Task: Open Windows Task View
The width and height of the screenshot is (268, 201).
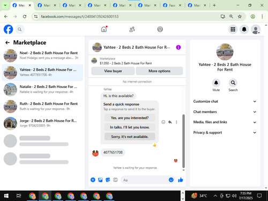Action: coord(19,196)
